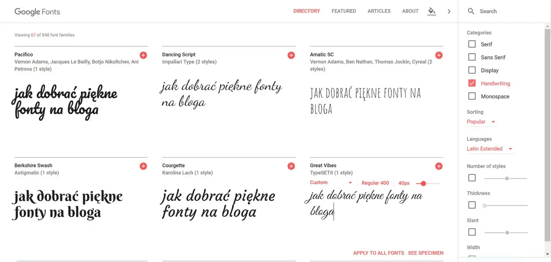Adjust the Thickness slider handle
This screenshot has width=551, height=262.
point(485,206)
